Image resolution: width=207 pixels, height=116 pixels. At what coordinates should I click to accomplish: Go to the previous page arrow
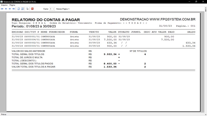[6, 9]
